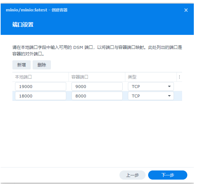Close the create container dialog
The width and height of the screenshot is (201, 191).
coord(186,10)
